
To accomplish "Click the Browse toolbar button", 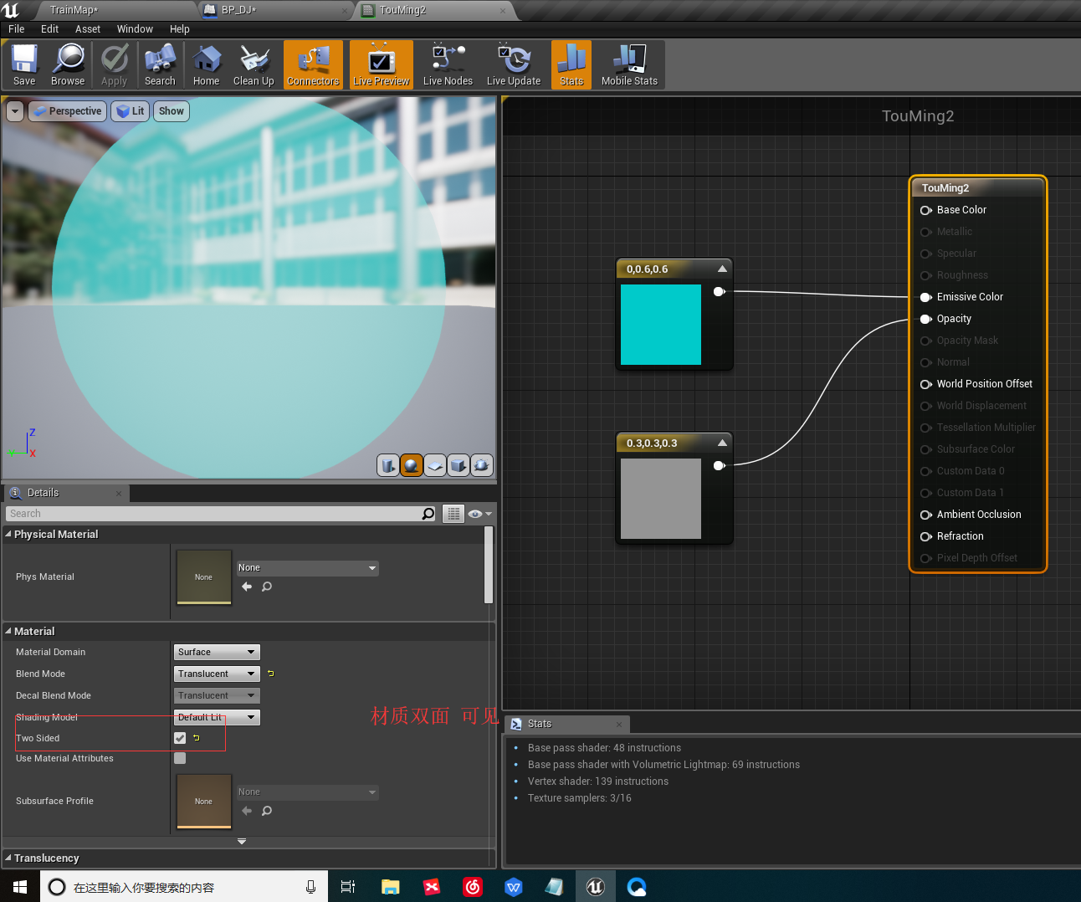I will pyautogui.click(x=68, y=64).
